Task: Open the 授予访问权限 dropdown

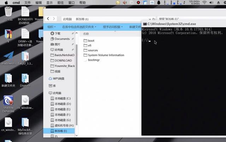Action: [113, 27]
